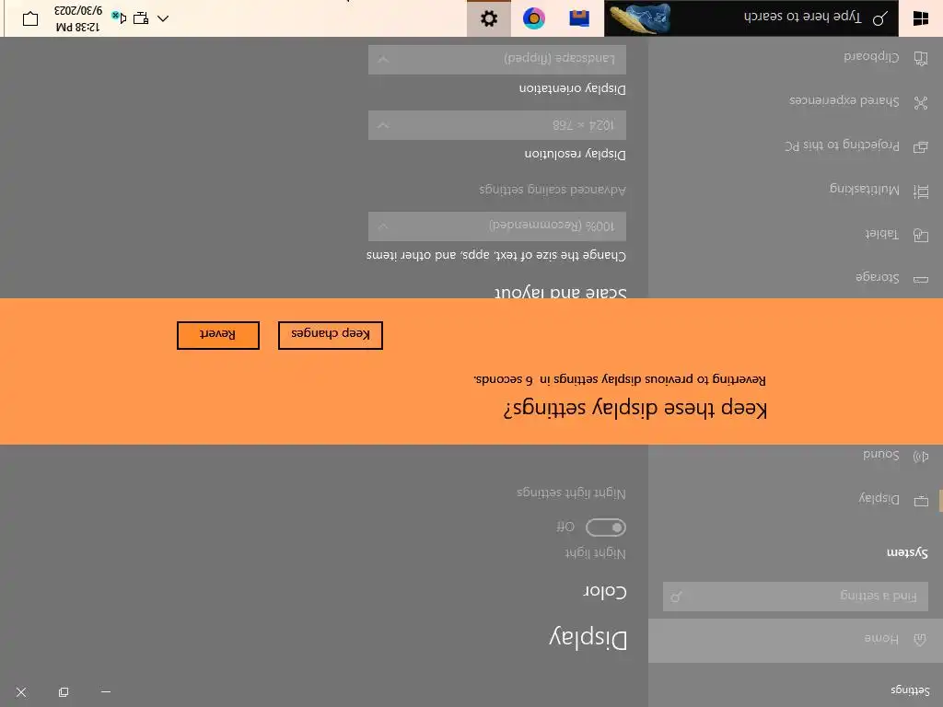The image size is (943, 707).
Task: Show hidden tray icons chevron
Action: coord(162,18)
